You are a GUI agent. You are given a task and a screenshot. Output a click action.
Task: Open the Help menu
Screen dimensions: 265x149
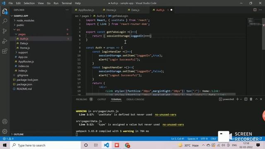point(78,3)
